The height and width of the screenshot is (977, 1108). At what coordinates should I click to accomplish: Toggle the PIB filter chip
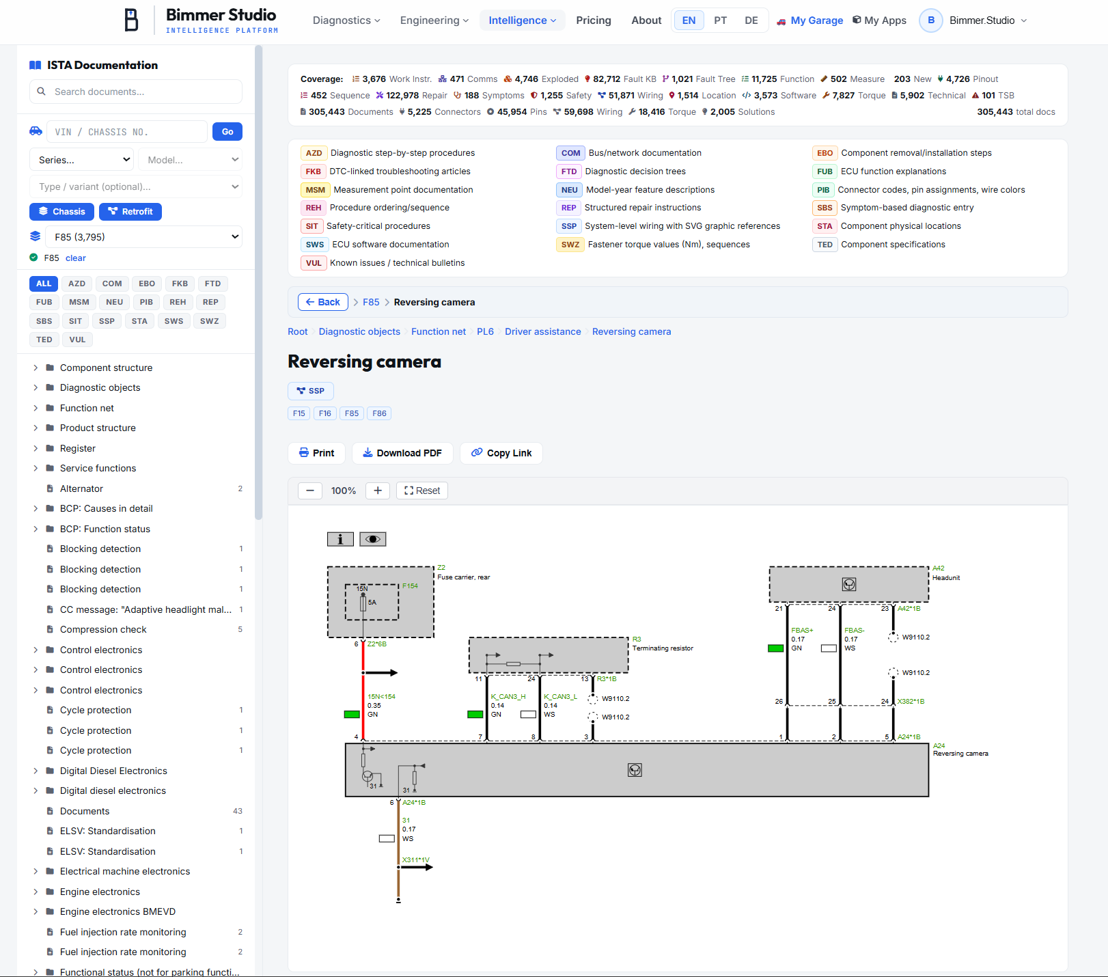tap(146, 302)
